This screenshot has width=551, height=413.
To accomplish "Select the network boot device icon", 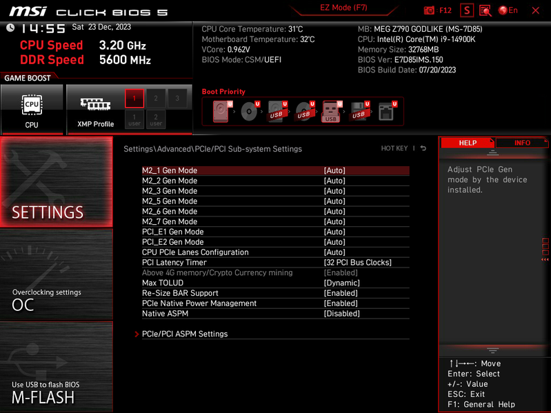I will (x=387, y=111).
